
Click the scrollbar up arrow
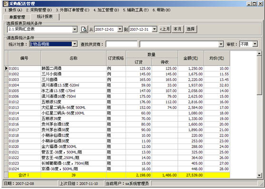point(259,54)
